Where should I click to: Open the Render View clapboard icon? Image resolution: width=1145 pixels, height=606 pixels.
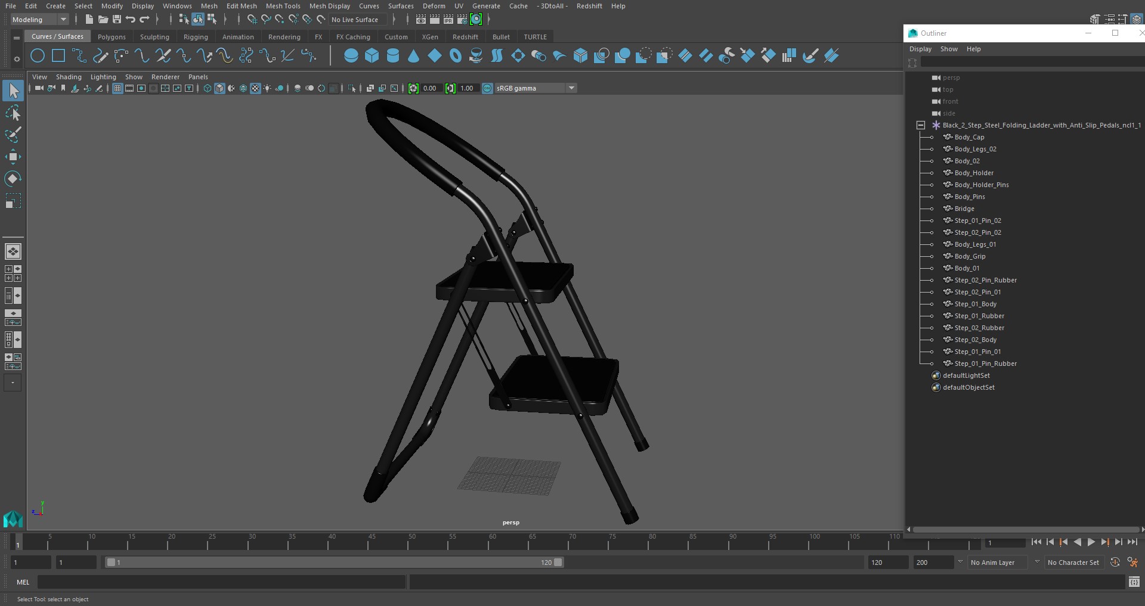coord(421,20)
